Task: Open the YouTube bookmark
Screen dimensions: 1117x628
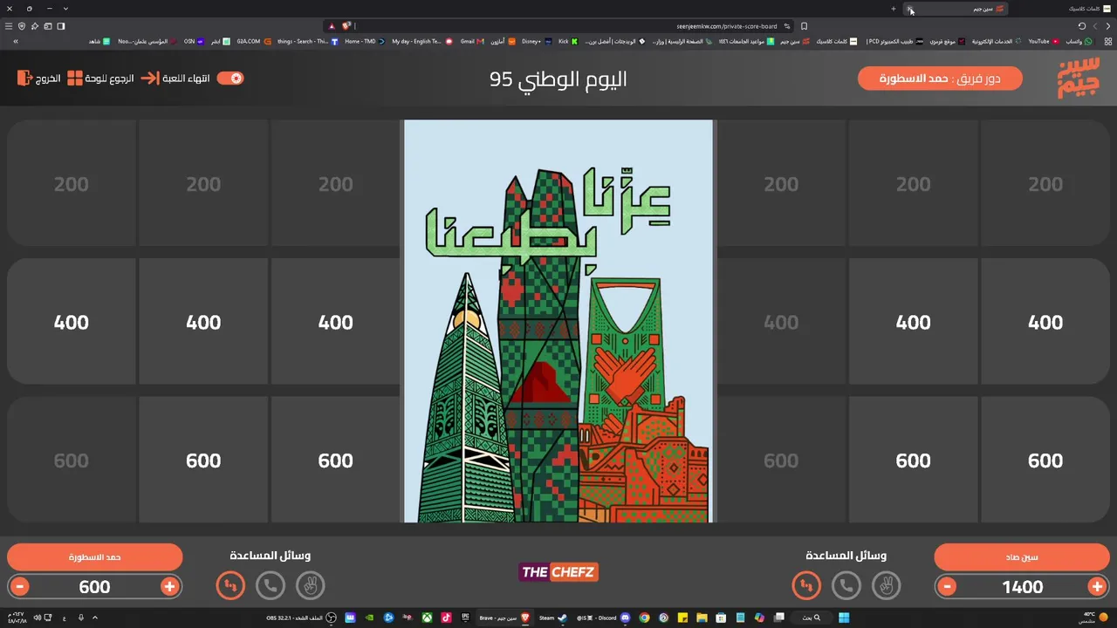Action: [1043, 41]
